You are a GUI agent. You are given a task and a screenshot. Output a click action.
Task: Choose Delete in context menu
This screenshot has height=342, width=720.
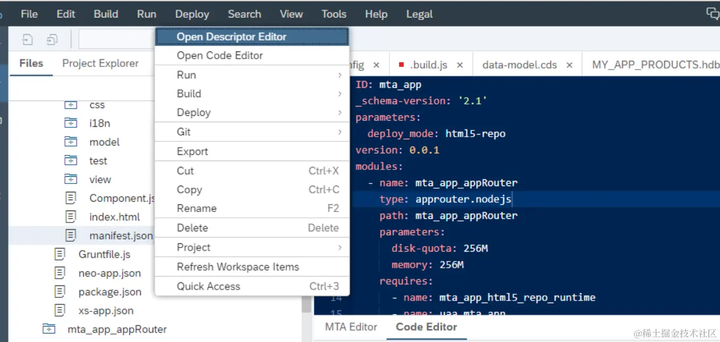pyautogui.click(x=252, y=228)
